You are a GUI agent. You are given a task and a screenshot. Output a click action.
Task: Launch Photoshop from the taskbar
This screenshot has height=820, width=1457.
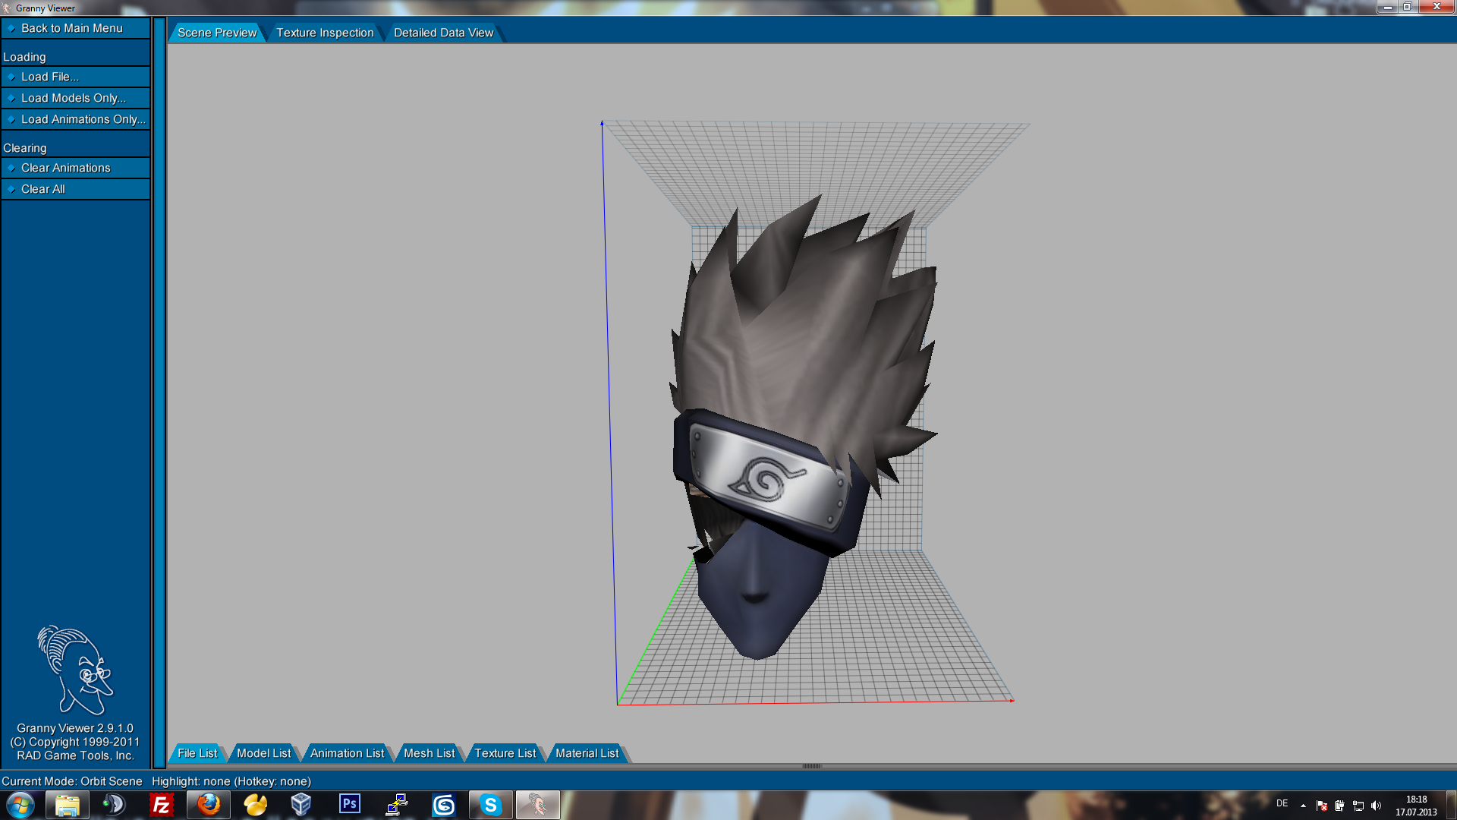click(350, 805)
